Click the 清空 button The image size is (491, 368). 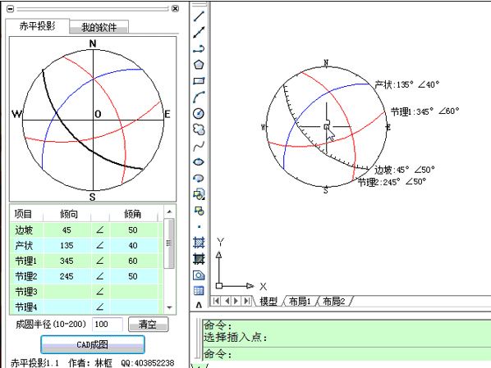148,325
